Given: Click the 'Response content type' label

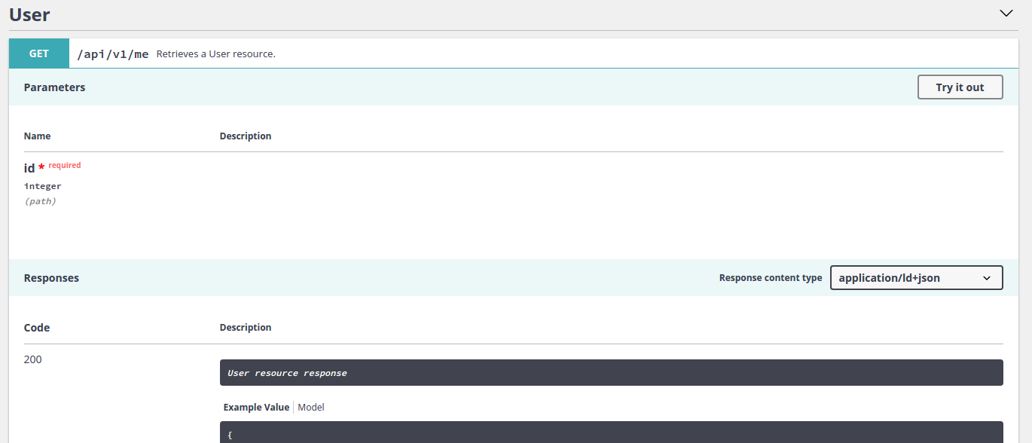Looking at the screenshot, I should coord(771,278).
